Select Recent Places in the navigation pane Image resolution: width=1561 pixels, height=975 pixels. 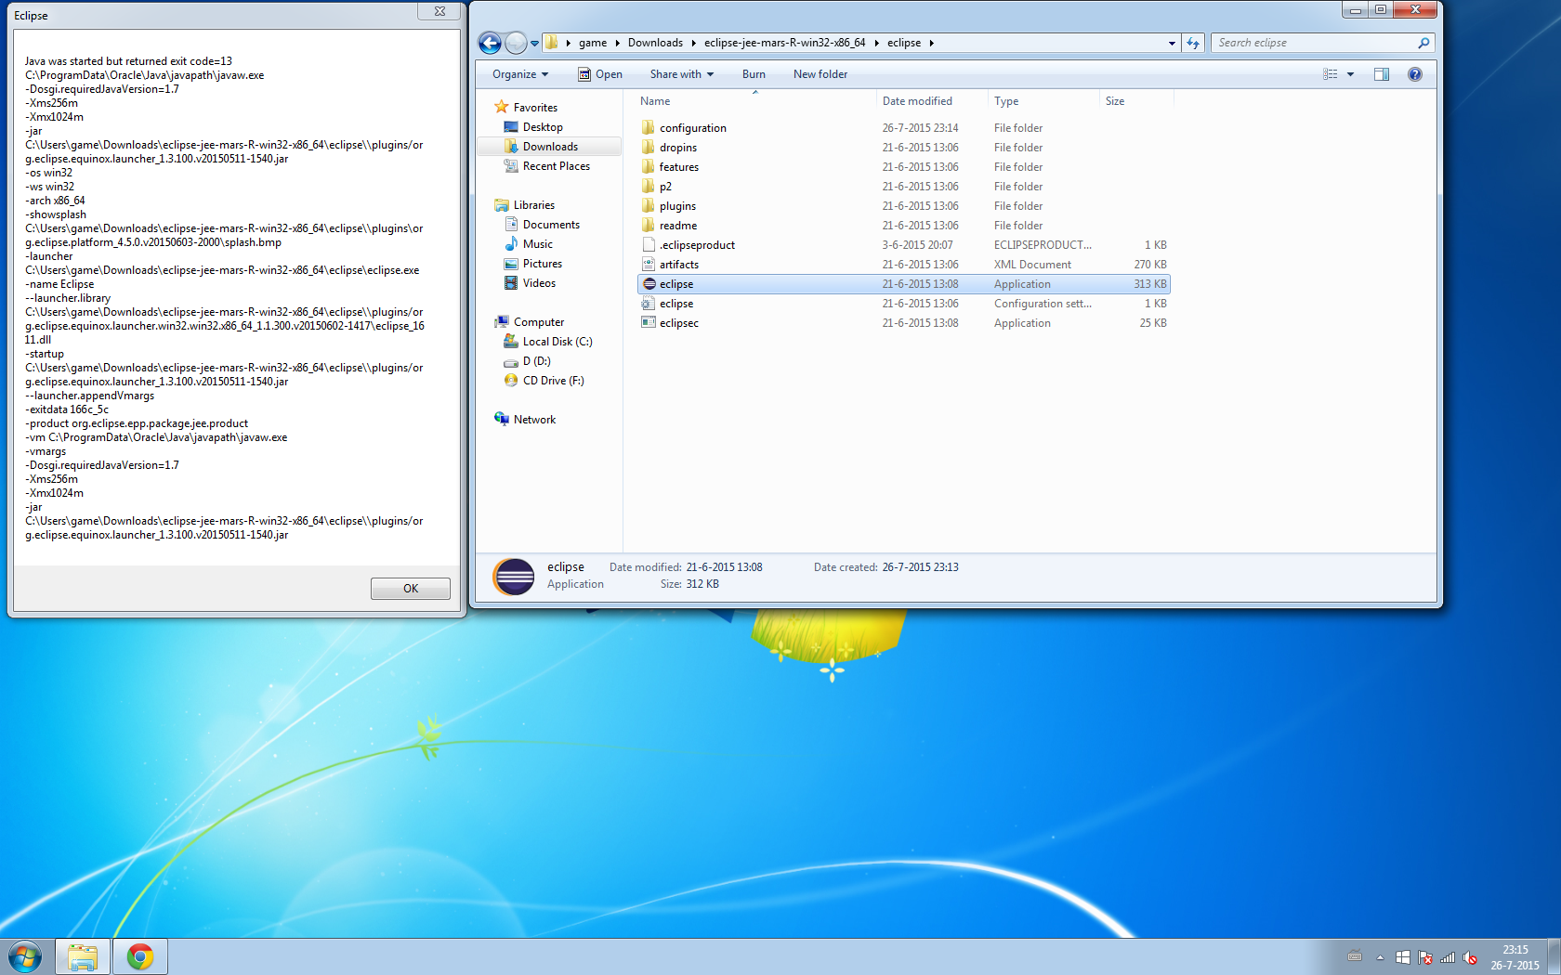[x=556, y=166]
